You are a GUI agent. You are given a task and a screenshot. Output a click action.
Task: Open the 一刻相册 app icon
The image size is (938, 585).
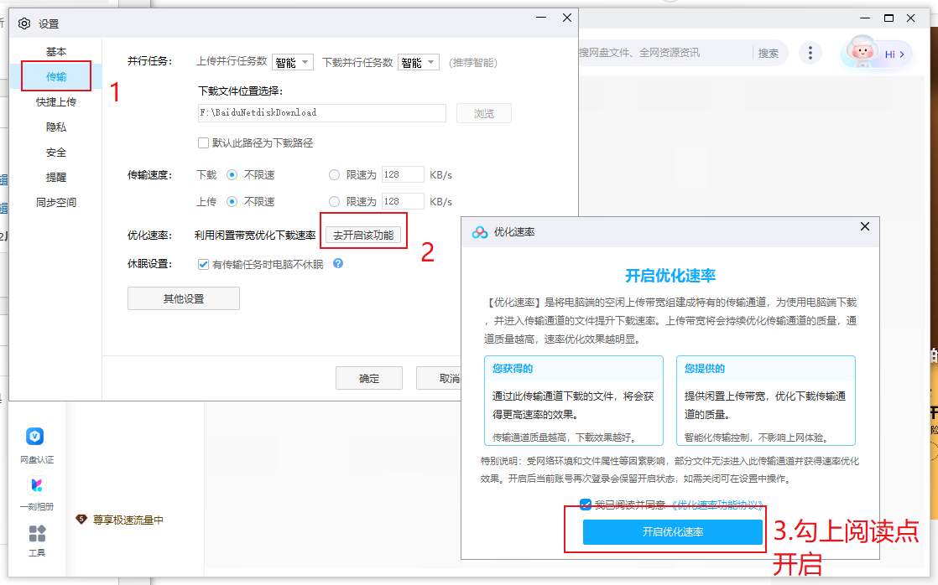pyautogui.click(x=36, y=484)
